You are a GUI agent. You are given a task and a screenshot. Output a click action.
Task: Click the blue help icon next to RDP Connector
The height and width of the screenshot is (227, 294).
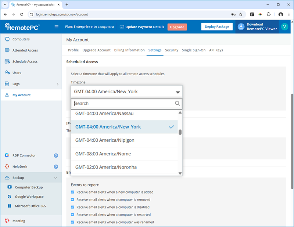(x=56, y=155)
